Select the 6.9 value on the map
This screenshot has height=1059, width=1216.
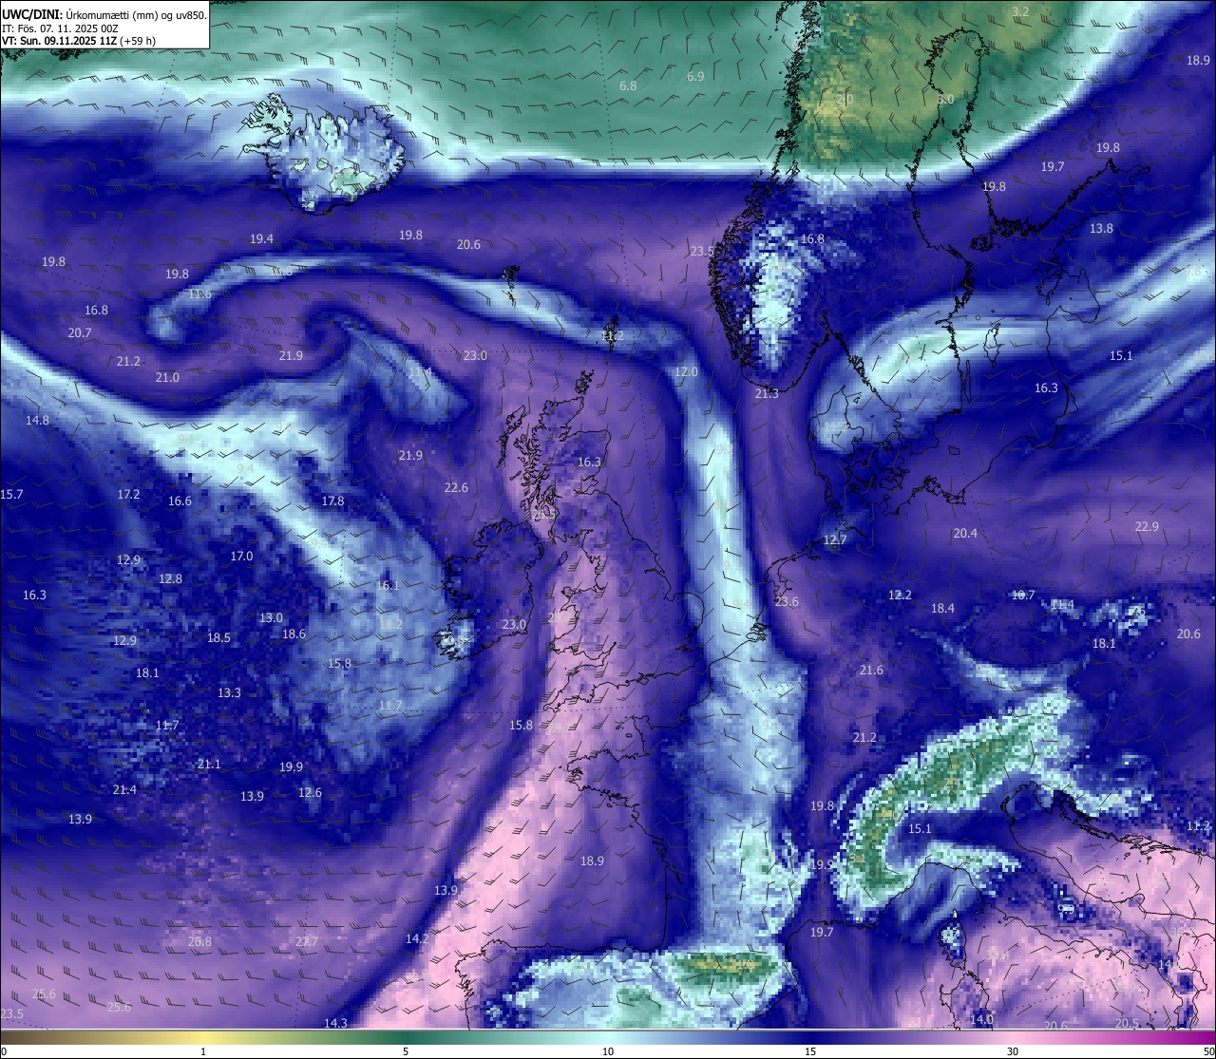click(x=695, y=76)
